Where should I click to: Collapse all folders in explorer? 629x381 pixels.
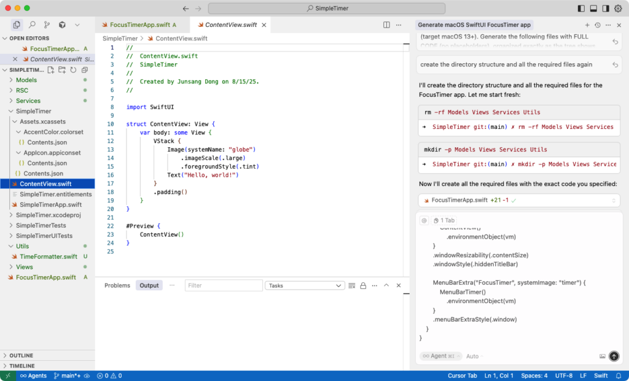click(84, 70)
